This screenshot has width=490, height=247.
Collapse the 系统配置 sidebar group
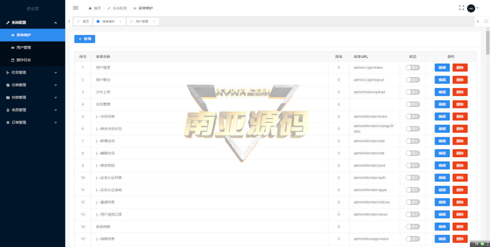(33, 22)
